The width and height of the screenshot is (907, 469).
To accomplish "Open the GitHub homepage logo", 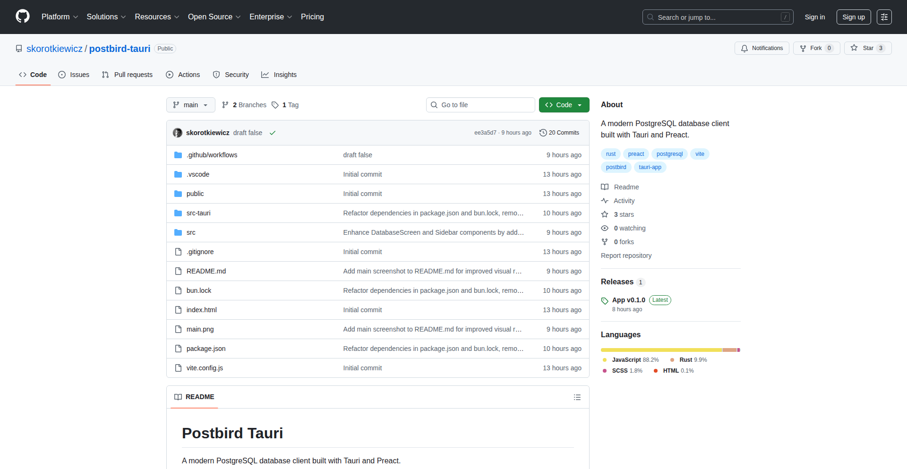I will coord(23,17).
